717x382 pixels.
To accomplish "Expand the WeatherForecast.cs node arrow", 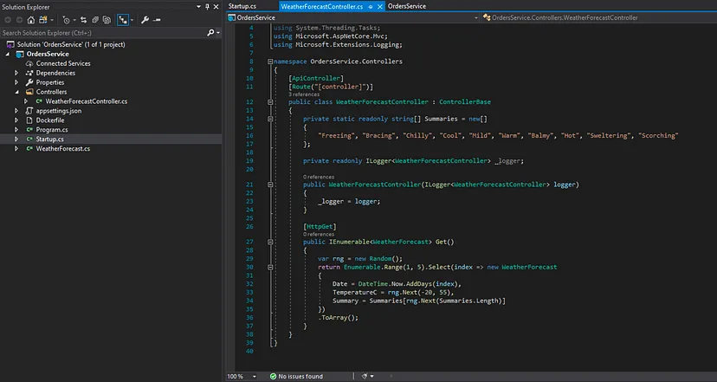I will coord(16,149).
